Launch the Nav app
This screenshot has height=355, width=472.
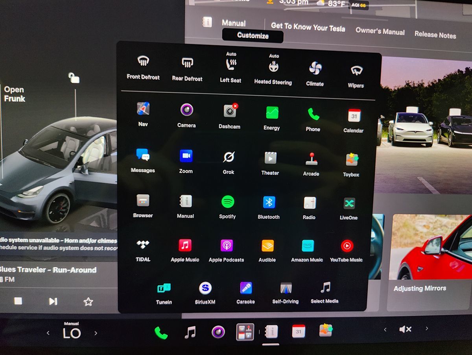click(x=143, y=114)
